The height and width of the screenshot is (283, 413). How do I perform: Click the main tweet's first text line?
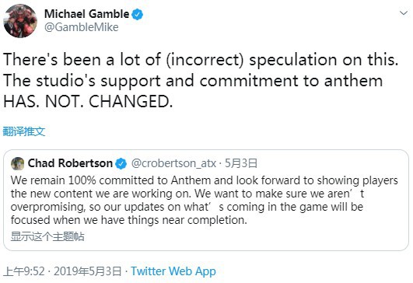point(201,60)
